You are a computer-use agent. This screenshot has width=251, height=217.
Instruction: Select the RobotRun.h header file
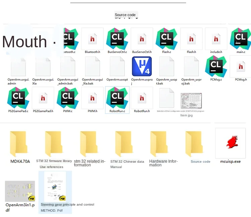[142, 98]
